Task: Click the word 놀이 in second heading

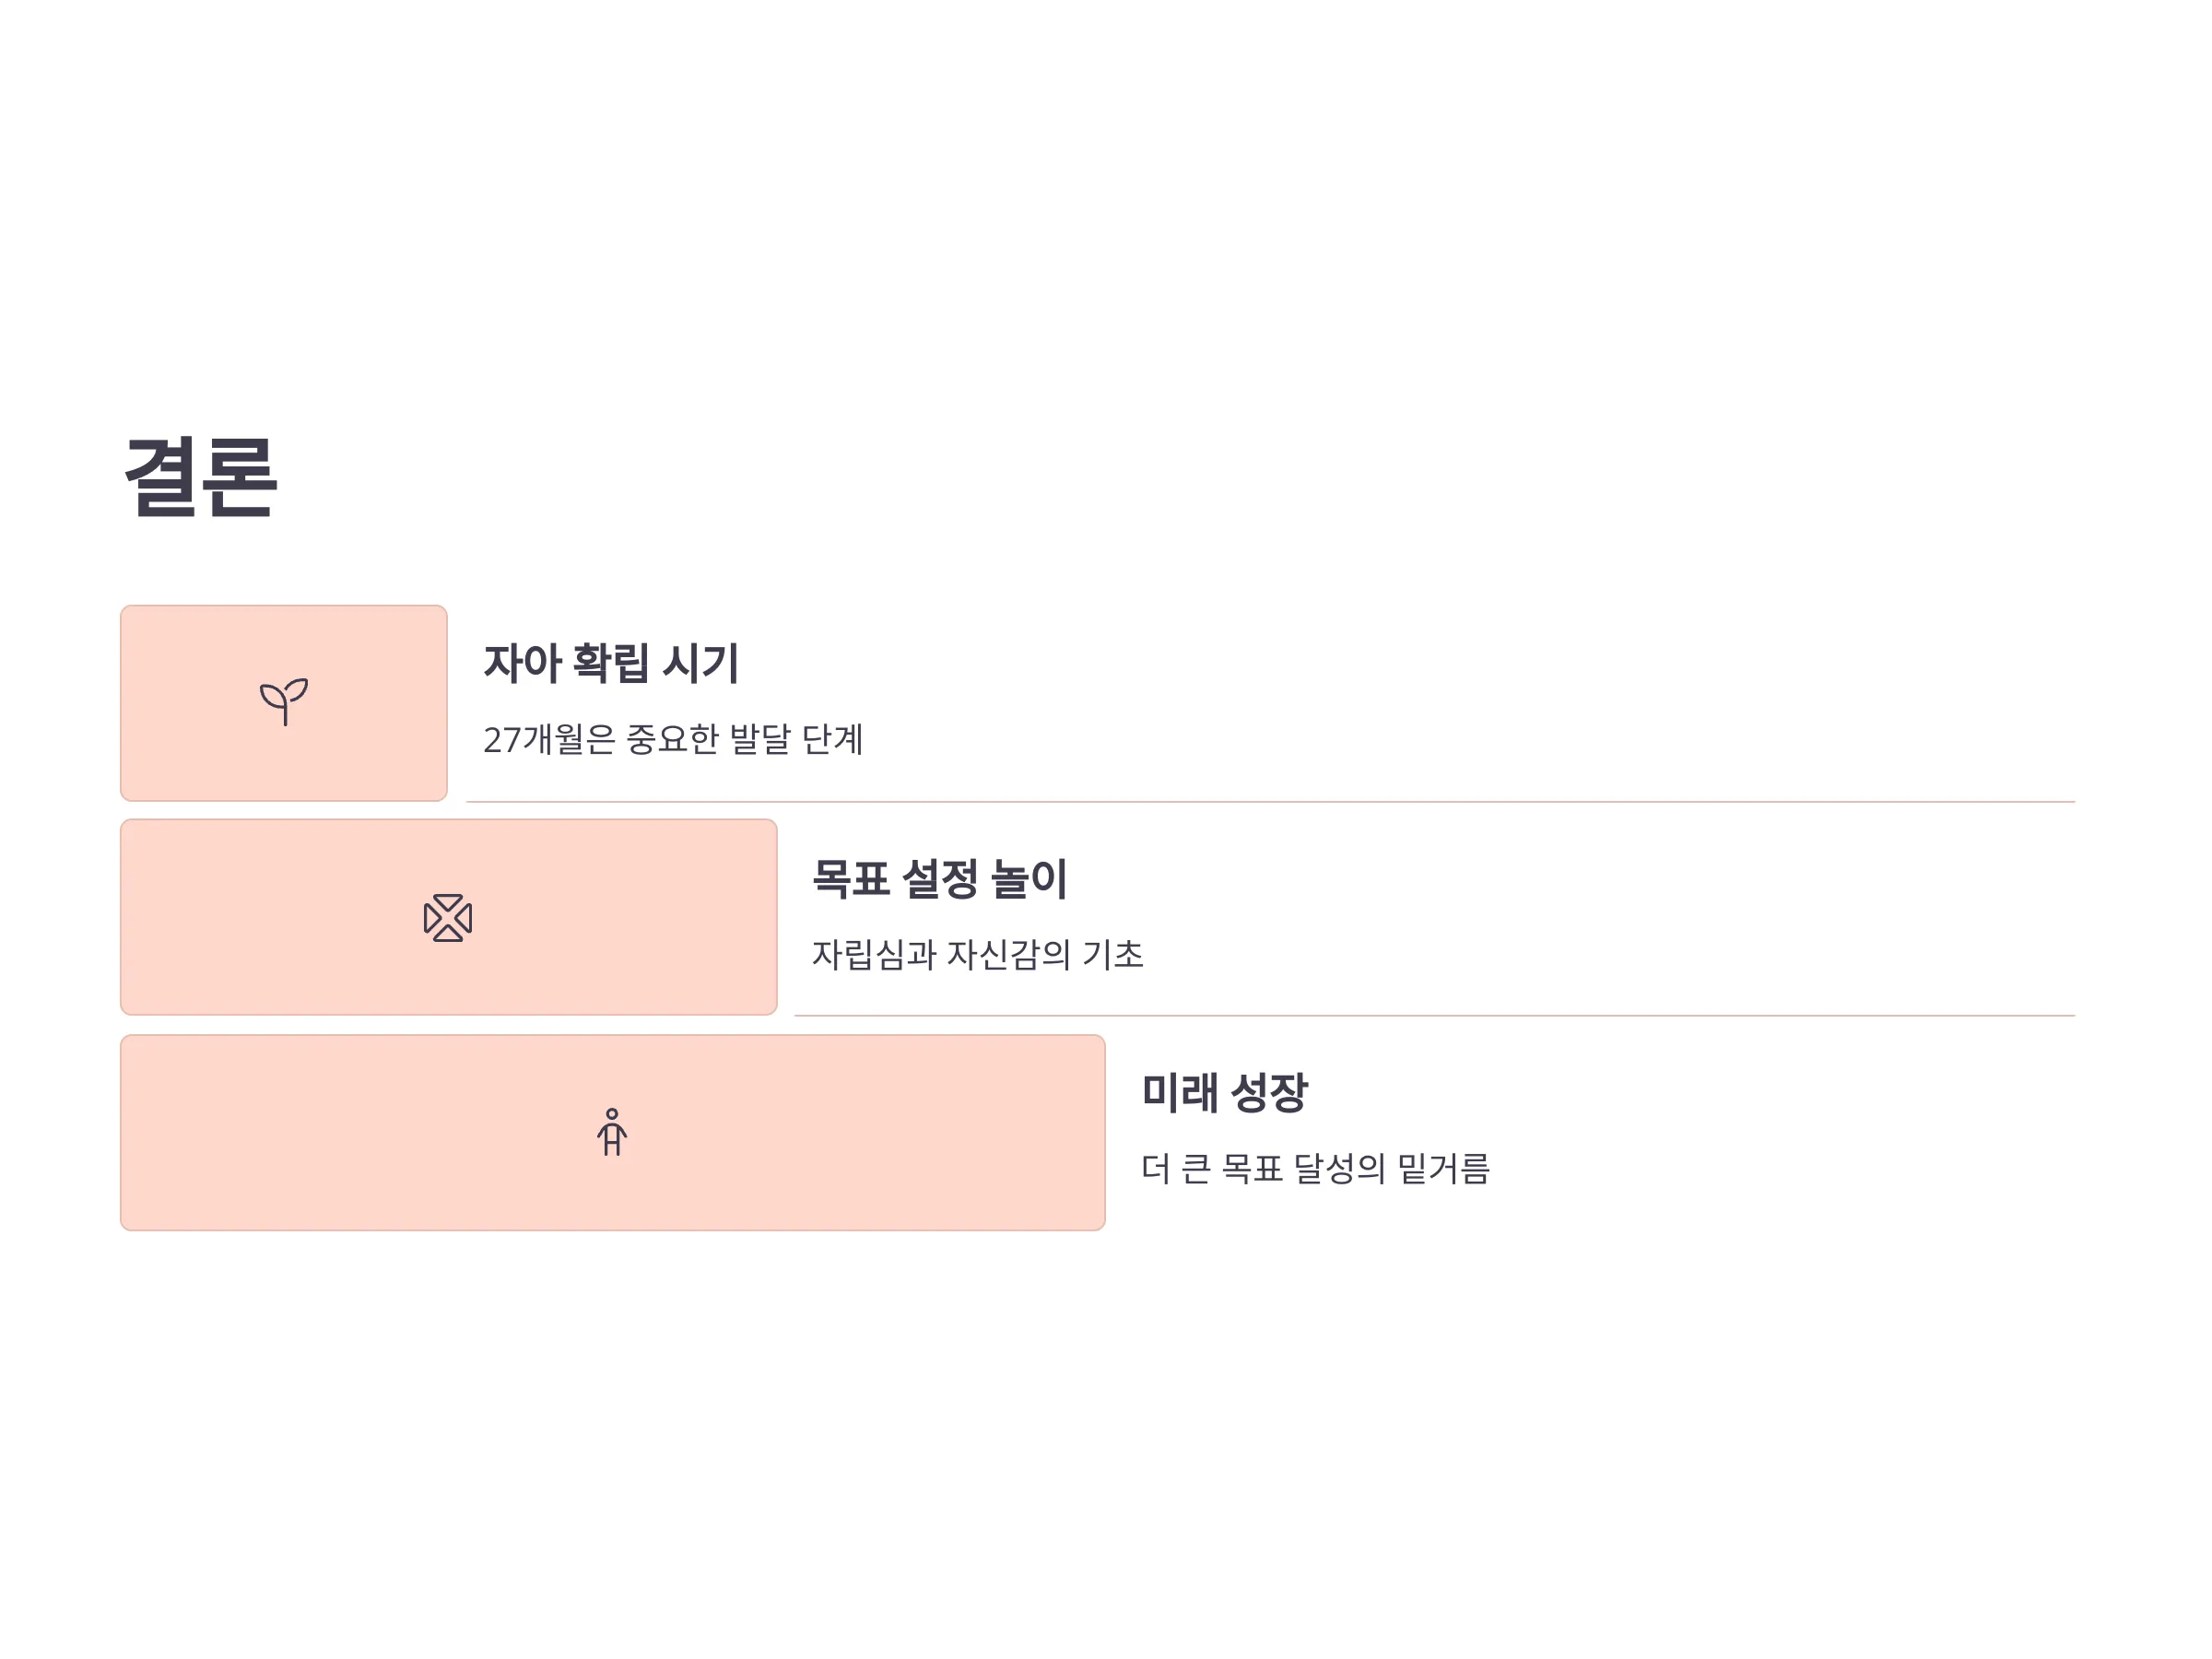Action: (x=1029, y=878)
